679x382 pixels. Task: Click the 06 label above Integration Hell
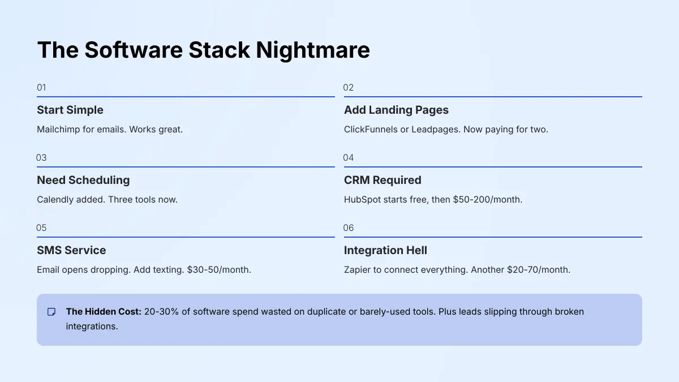click(349, 228)
